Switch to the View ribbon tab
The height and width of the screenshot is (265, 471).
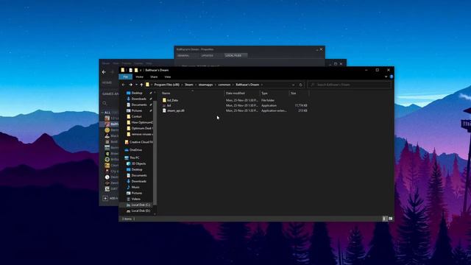click(x=168, y=77)
